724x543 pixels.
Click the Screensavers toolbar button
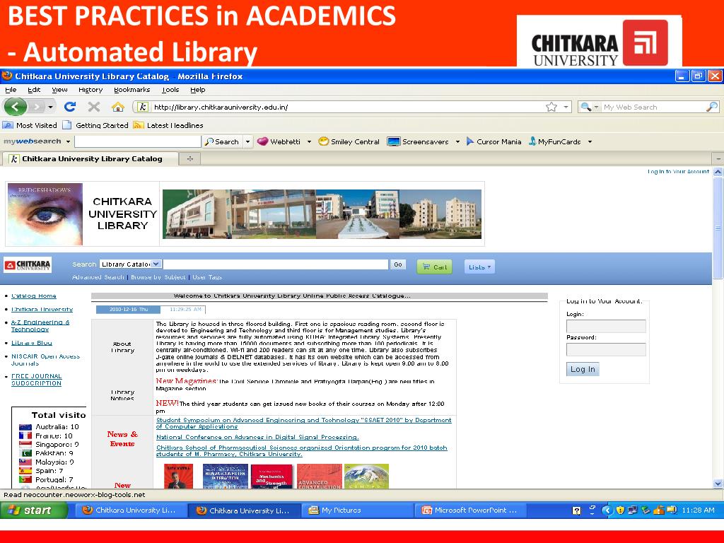tap(418, 141)
